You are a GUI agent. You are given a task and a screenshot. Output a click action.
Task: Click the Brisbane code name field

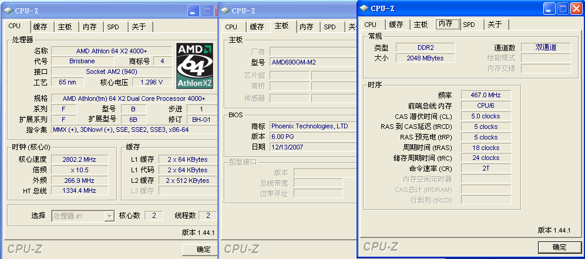tap(82, 61)
